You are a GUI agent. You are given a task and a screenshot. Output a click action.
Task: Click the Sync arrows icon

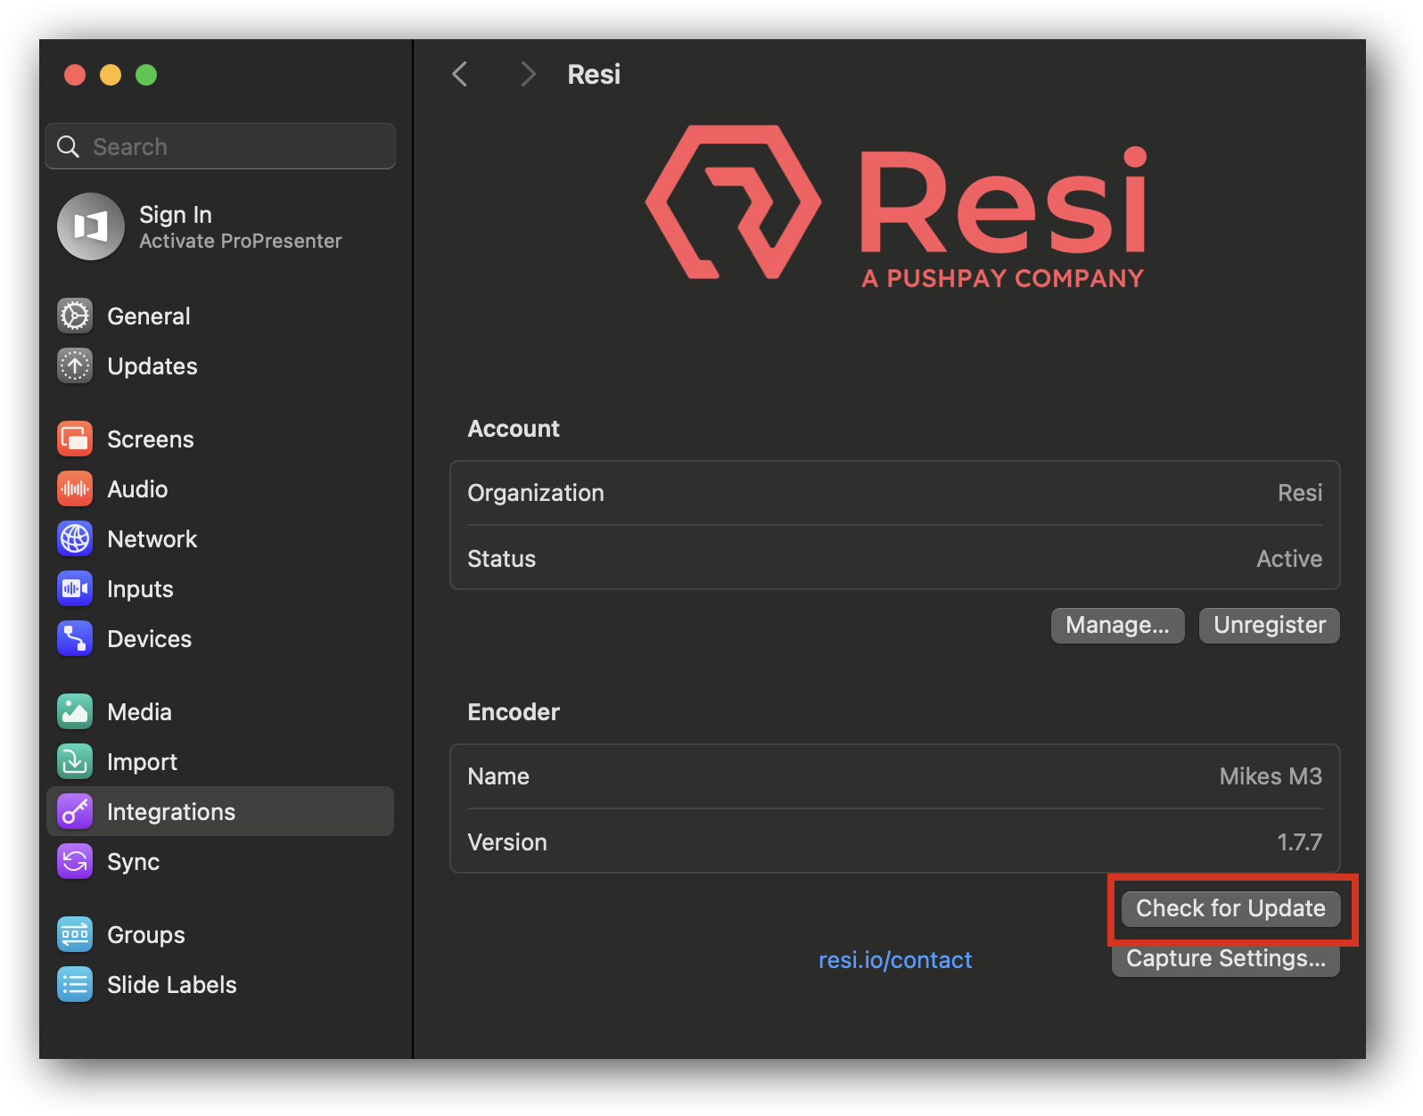(75, 861)
